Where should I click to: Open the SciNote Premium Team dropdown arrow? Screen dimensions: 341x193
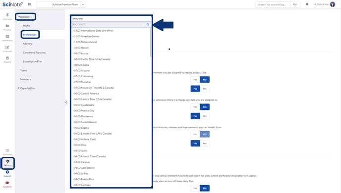pyautogui.click(x=83, y=4)
